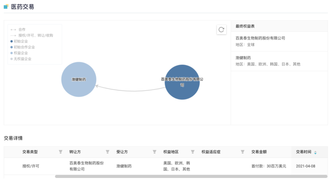This screenshot has height=182, width=330.
Task: Select the 渤健制药 graph node
Action: (x=79, y=79)
